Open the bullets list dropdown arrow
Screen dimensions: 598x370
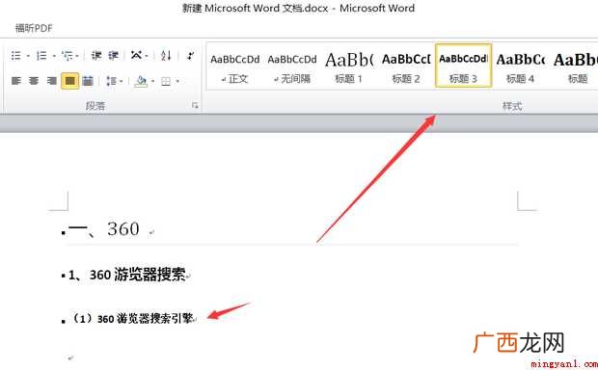pyautogui.click(x=28, y=56)
